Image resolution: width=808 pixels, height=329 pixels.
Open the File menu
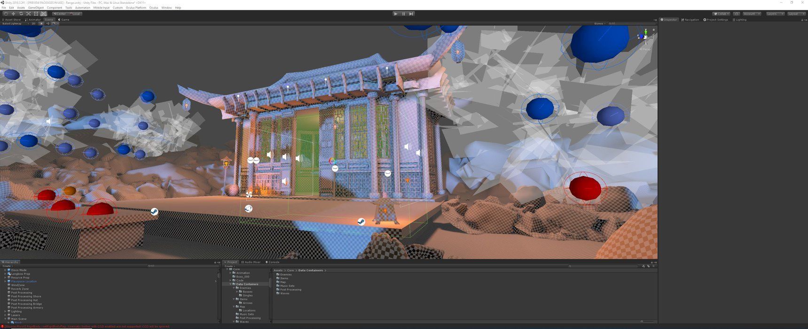tap(4, 8)
